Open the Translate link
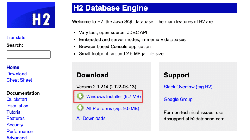The height and width of the screenshot is (140, 250). click(x=16, y=37)
